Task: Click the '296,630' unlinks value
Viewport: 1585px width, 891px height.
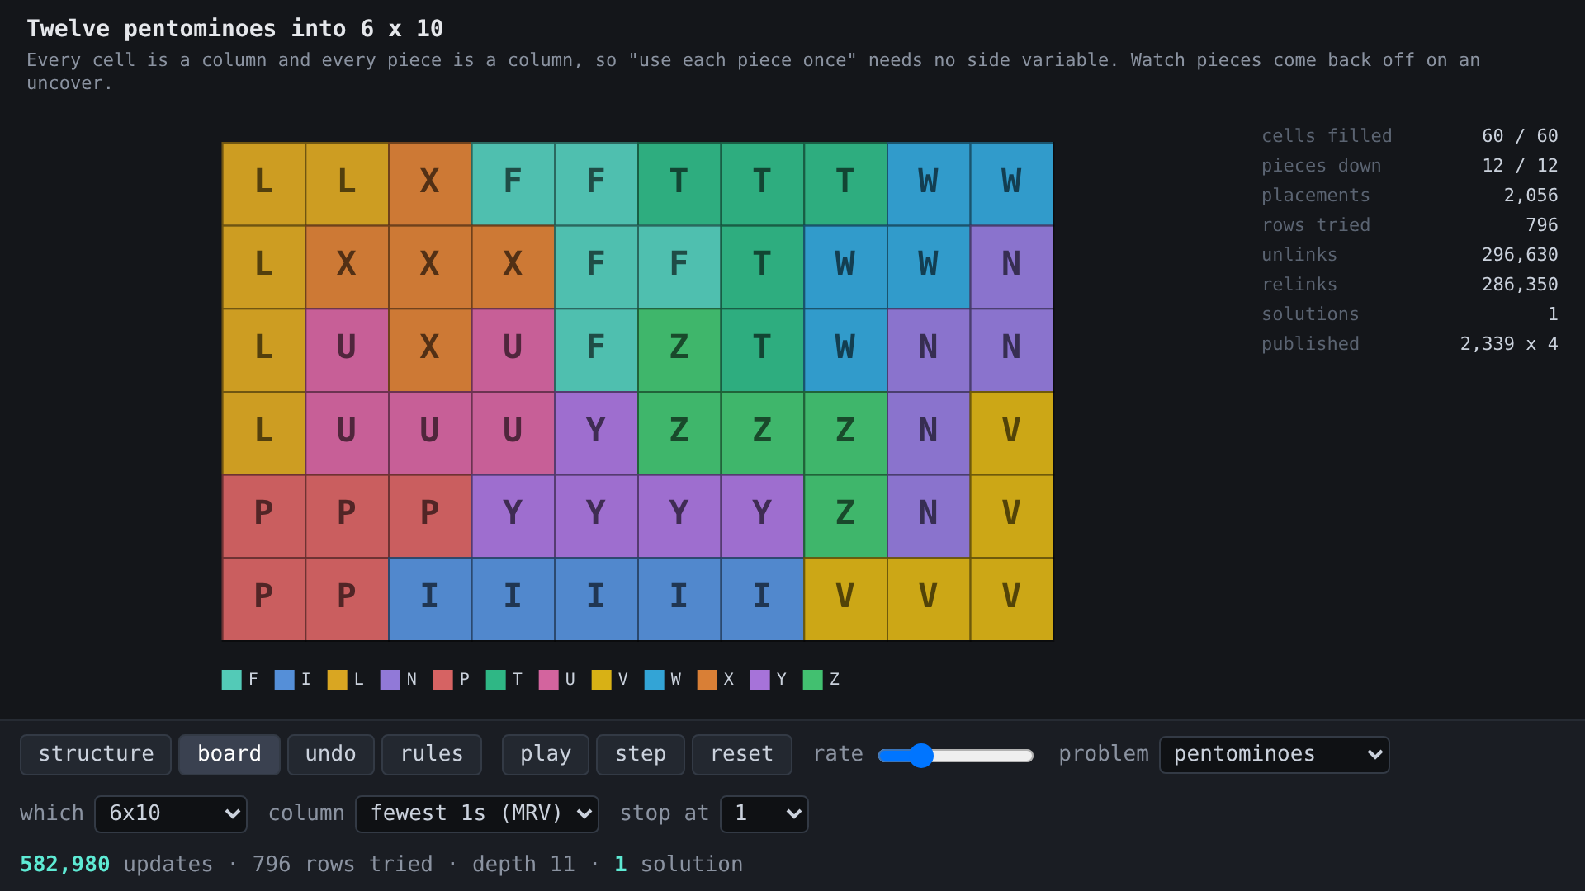Action: click(1520, 255)
